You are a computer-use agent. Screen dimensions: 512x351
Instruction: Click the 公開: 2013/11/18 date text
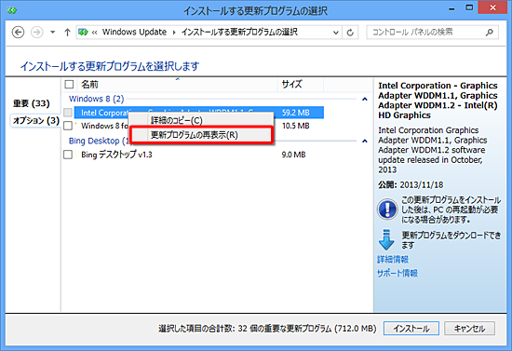click(x=411, y=184)
